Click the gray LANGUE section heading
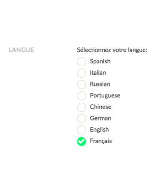Image resolution: width=157 pixels, height=193 pixels. [21, 50]
